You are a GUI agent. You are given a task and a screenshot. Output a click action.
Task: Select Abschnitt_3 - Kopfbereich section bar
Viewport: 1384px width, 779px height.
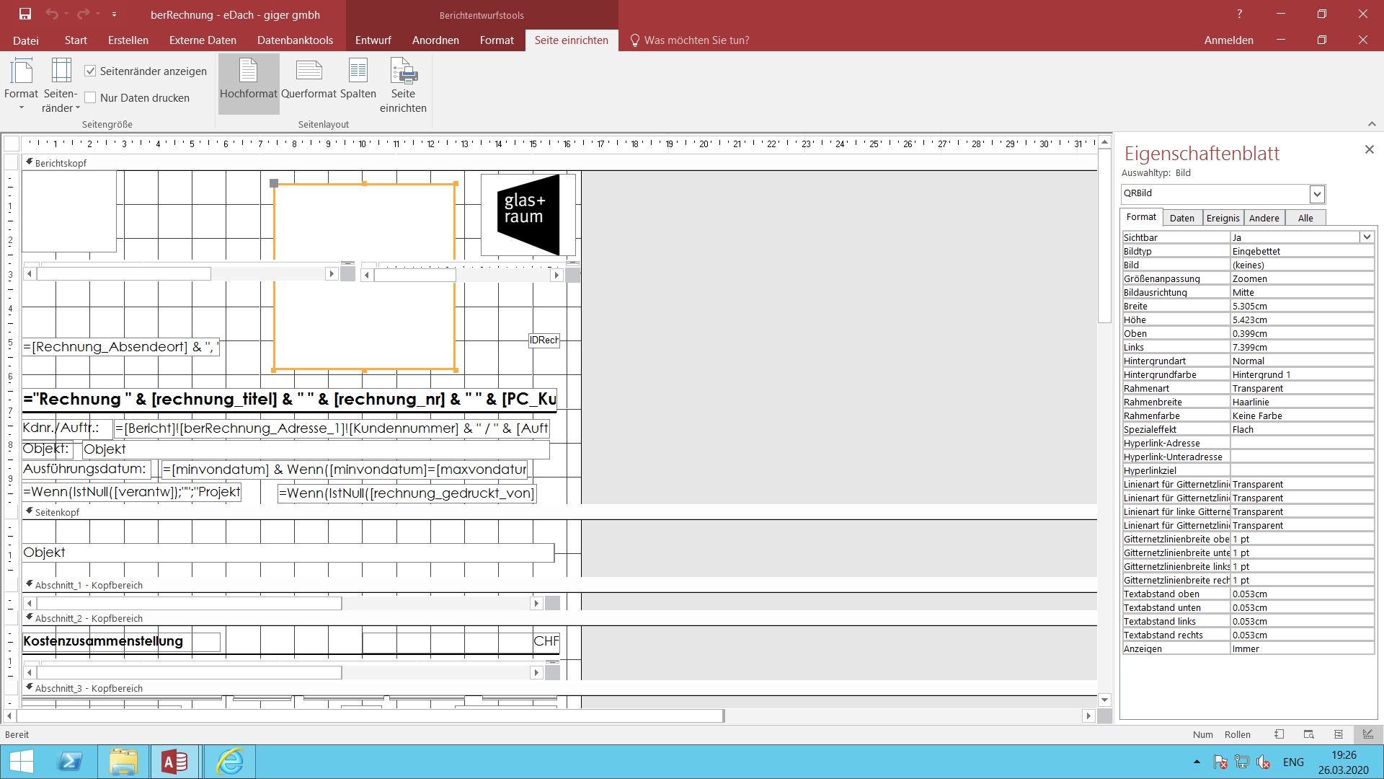pyautogui.click(x=559, y=688)
